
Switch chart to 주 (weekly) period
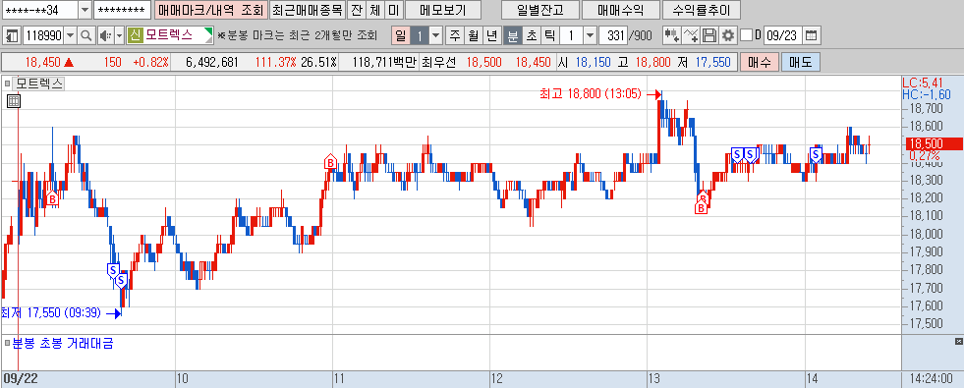point(454,35)
